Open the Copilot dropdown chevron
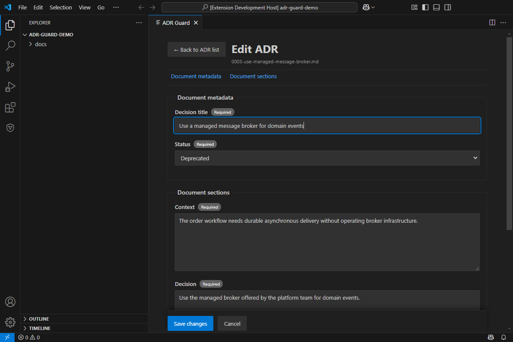This screenshot has width=513, height=342. pyautogui.click(x=373, y=7)
